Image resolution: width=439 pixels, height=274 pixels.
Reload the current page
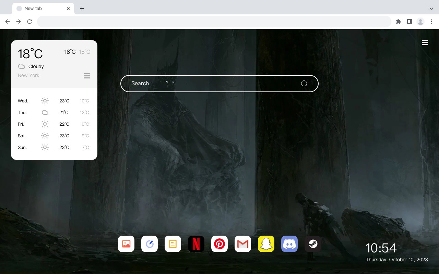[x=29, y=22]
